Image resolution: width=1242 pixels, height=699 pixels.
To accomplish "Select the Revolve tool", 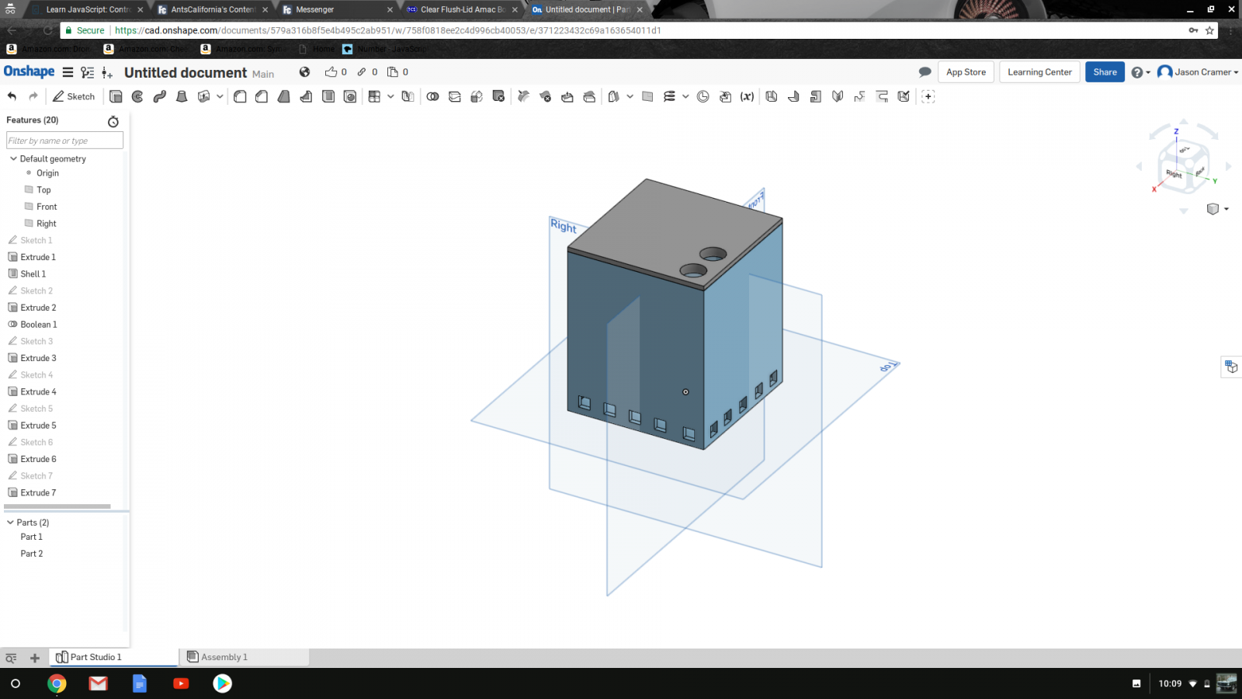I will (137, 96).
